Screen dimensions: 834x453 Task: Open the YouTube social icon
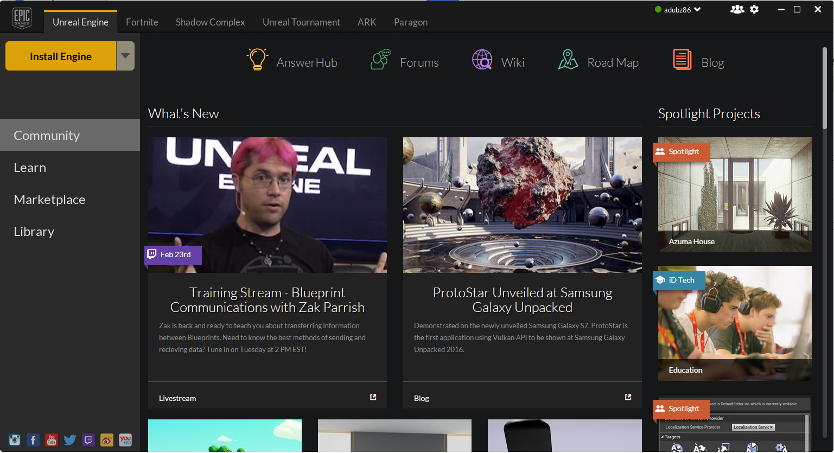pyautogui.click(x=52, y=440)
